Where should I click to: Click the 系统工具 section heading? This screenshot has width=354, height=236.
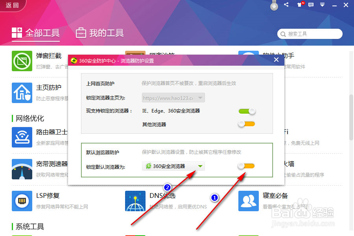tap(30, 227)
